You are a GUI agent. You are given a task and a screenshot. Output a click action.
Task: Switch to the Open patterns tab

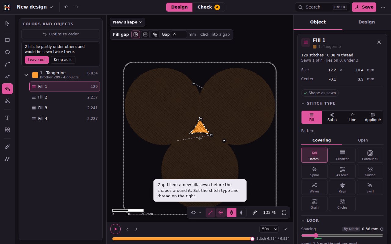pyautogui.click(x=363, y=140)
